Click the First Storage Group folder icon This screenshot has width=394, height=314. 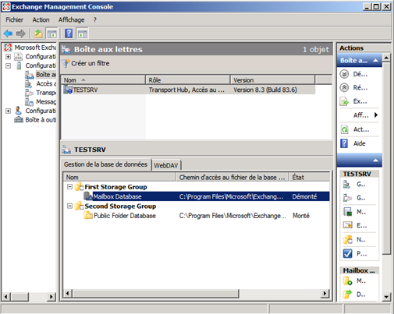(79, 187)
